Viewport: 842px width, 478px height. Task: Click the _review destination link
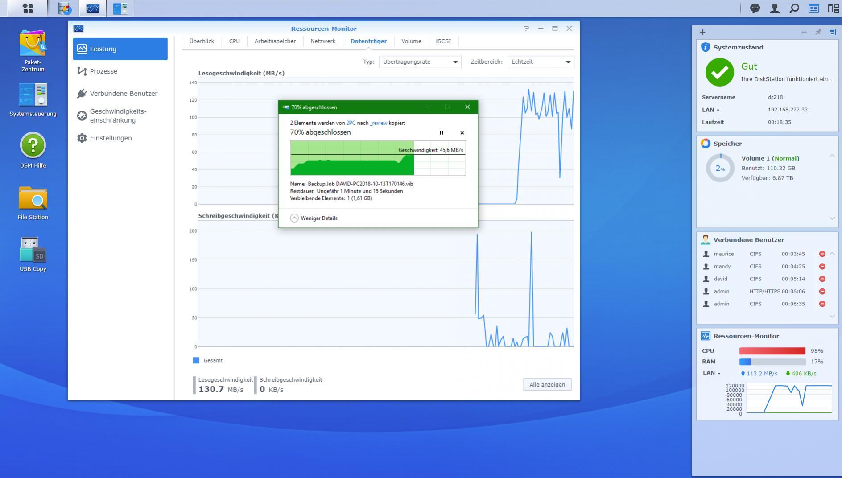click(379, 123)
